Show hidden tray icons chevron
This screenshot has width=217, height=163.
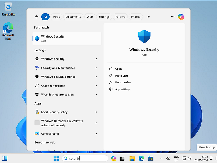[162, 158]
